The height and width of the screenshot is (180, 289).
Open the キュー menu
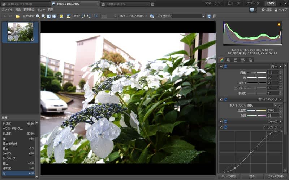[41, 10]
